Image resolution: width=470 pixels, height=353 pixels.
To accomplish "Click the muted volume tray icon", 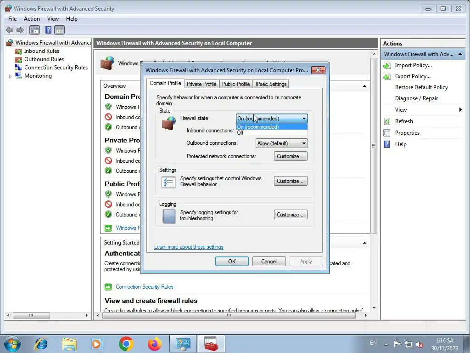I will click(x=420, y=344).
